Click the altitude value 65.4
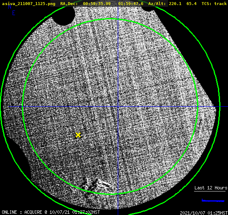Viewport: 228px width, 215px height. point(192,3)
